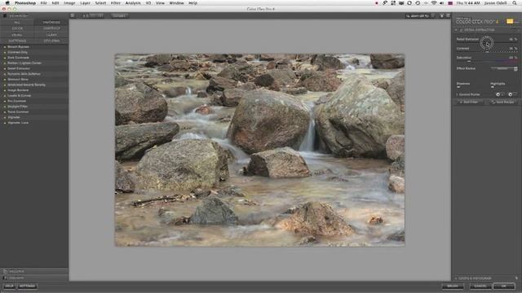Viewport: 522px width, 293px height.
Task: Click the SETTINGS button
Action: point(27,286)
